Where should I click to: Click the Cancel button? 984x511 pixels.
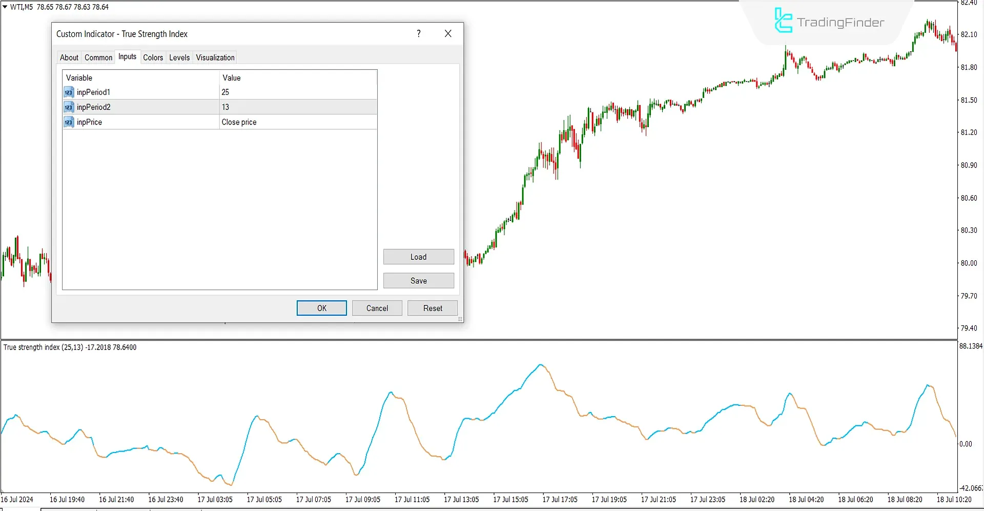pyautogui.click(x=377, y=308)
